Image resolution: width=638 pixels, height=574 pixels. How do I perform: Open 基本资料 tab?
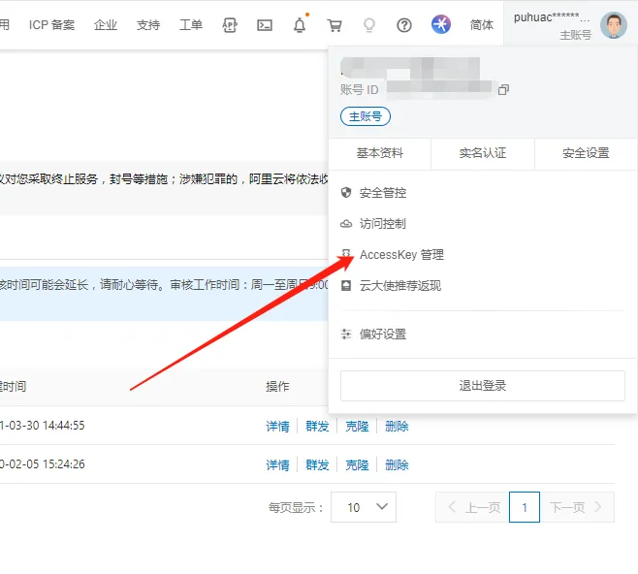(380, 153)
